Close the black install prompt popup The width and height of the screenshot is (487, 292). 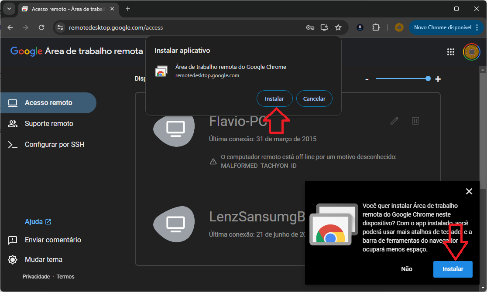469,191
